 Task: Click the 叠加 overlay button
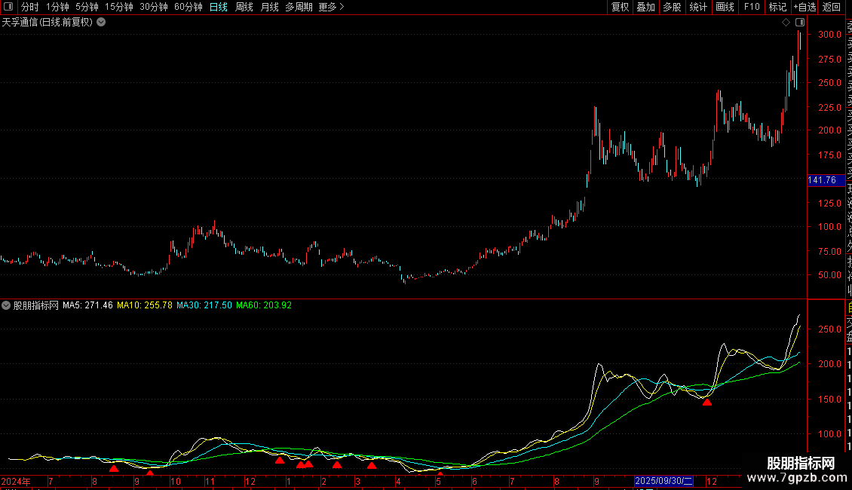646,7
